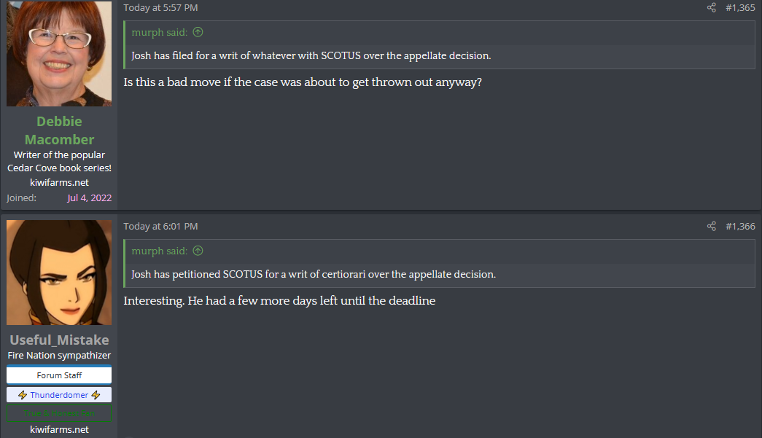
Task: Open Debbie Macomber's profile via username
Action: tap(59, 130)
